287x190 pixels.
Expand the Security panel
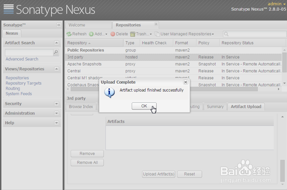tap(56, 103)
